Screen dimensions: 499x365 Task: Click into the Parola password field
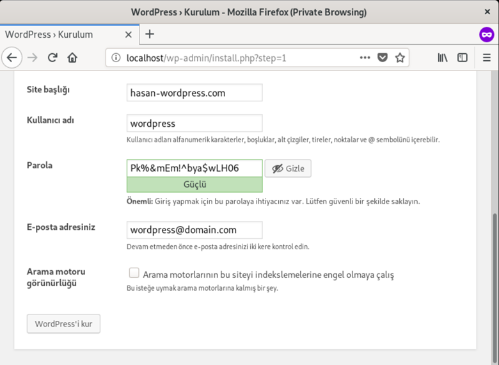click(x=194, y=168)
